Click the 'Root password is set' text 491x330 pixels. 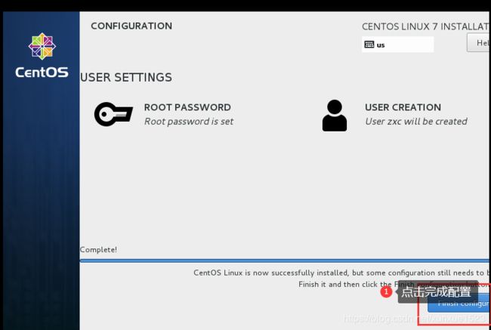(189, 122)
